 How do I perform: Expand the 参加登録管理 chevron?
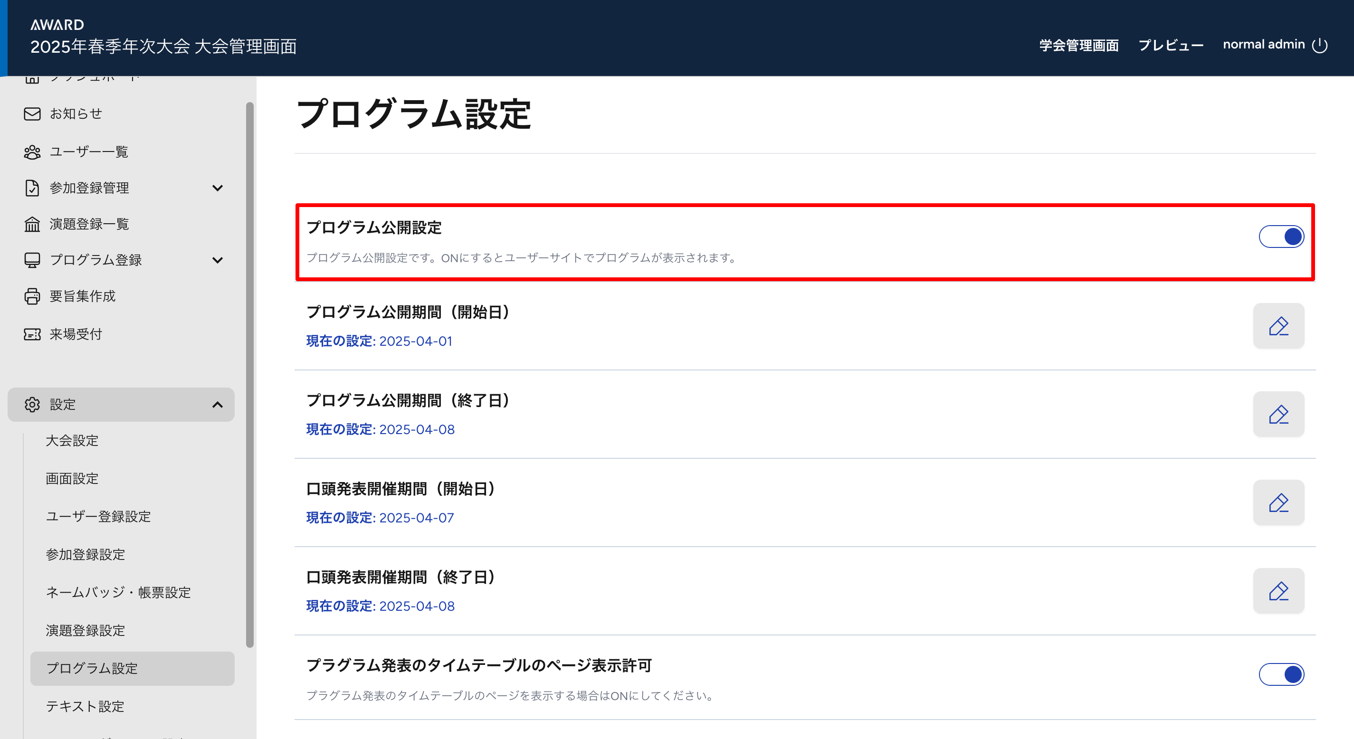(217, 188)
